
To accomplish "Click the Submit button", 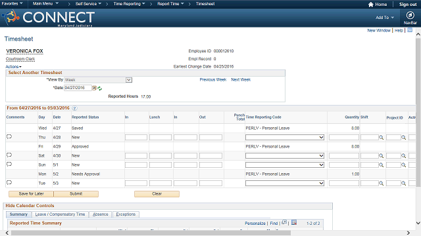I will pos(76,194).
